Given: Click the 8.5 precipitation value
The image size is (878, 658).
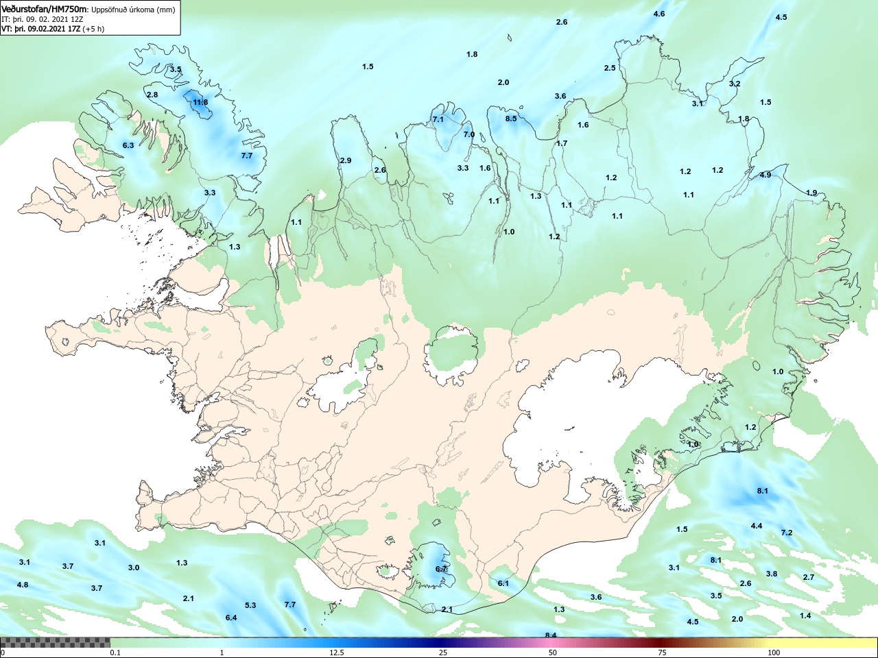Looking at the screenshot, I should click(511, 119).
